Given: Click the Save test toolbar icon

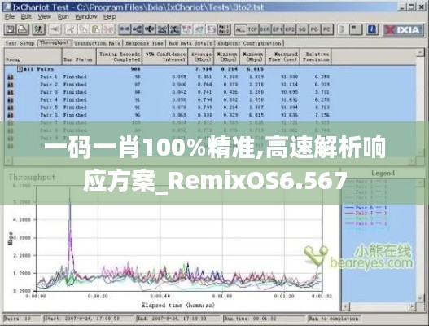Looking at the screenshot, I should click(x=10, y=29).
